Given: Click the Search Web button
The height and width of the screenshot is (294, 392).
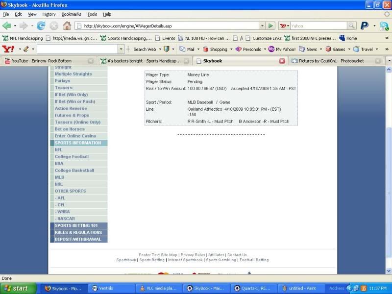Looking at the screenshot, I should [x=145, y=49].
